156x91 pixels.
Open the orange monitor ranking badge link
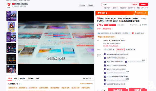[x=106, y=37]
